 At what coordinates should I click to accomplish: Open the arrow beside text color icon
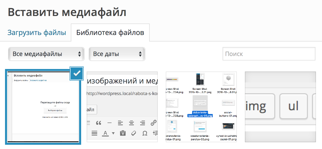pos(113,133)
